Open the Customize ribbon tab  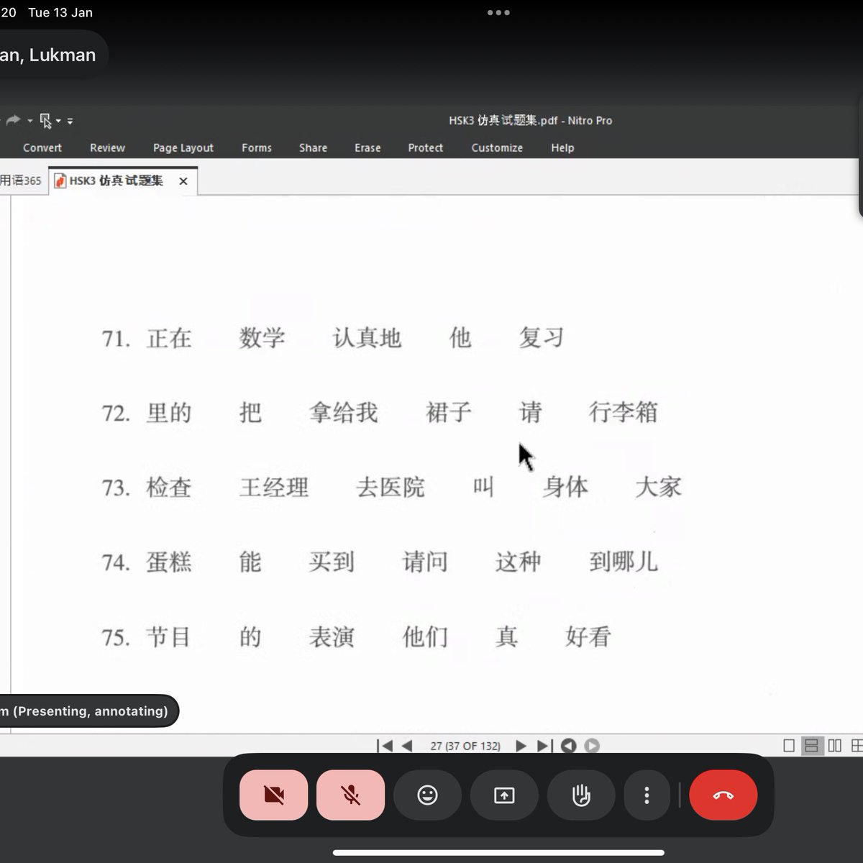point(497,147)
